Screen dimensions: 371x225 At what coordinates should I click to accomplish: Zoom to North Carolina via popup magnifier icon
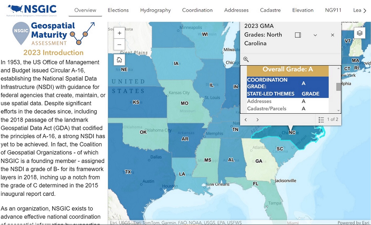coord(246,59)
